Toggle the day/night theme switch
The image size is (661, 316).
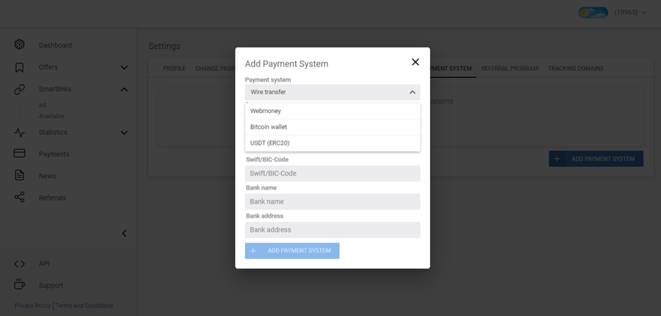[x=593, y=13]
